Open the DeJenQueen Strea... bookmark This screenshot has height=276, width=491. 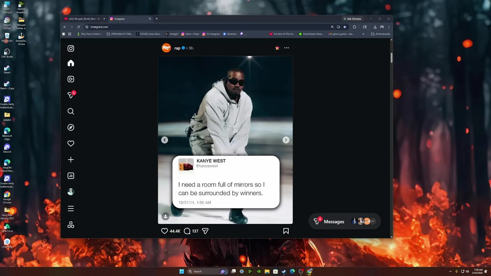coord(311,34)
